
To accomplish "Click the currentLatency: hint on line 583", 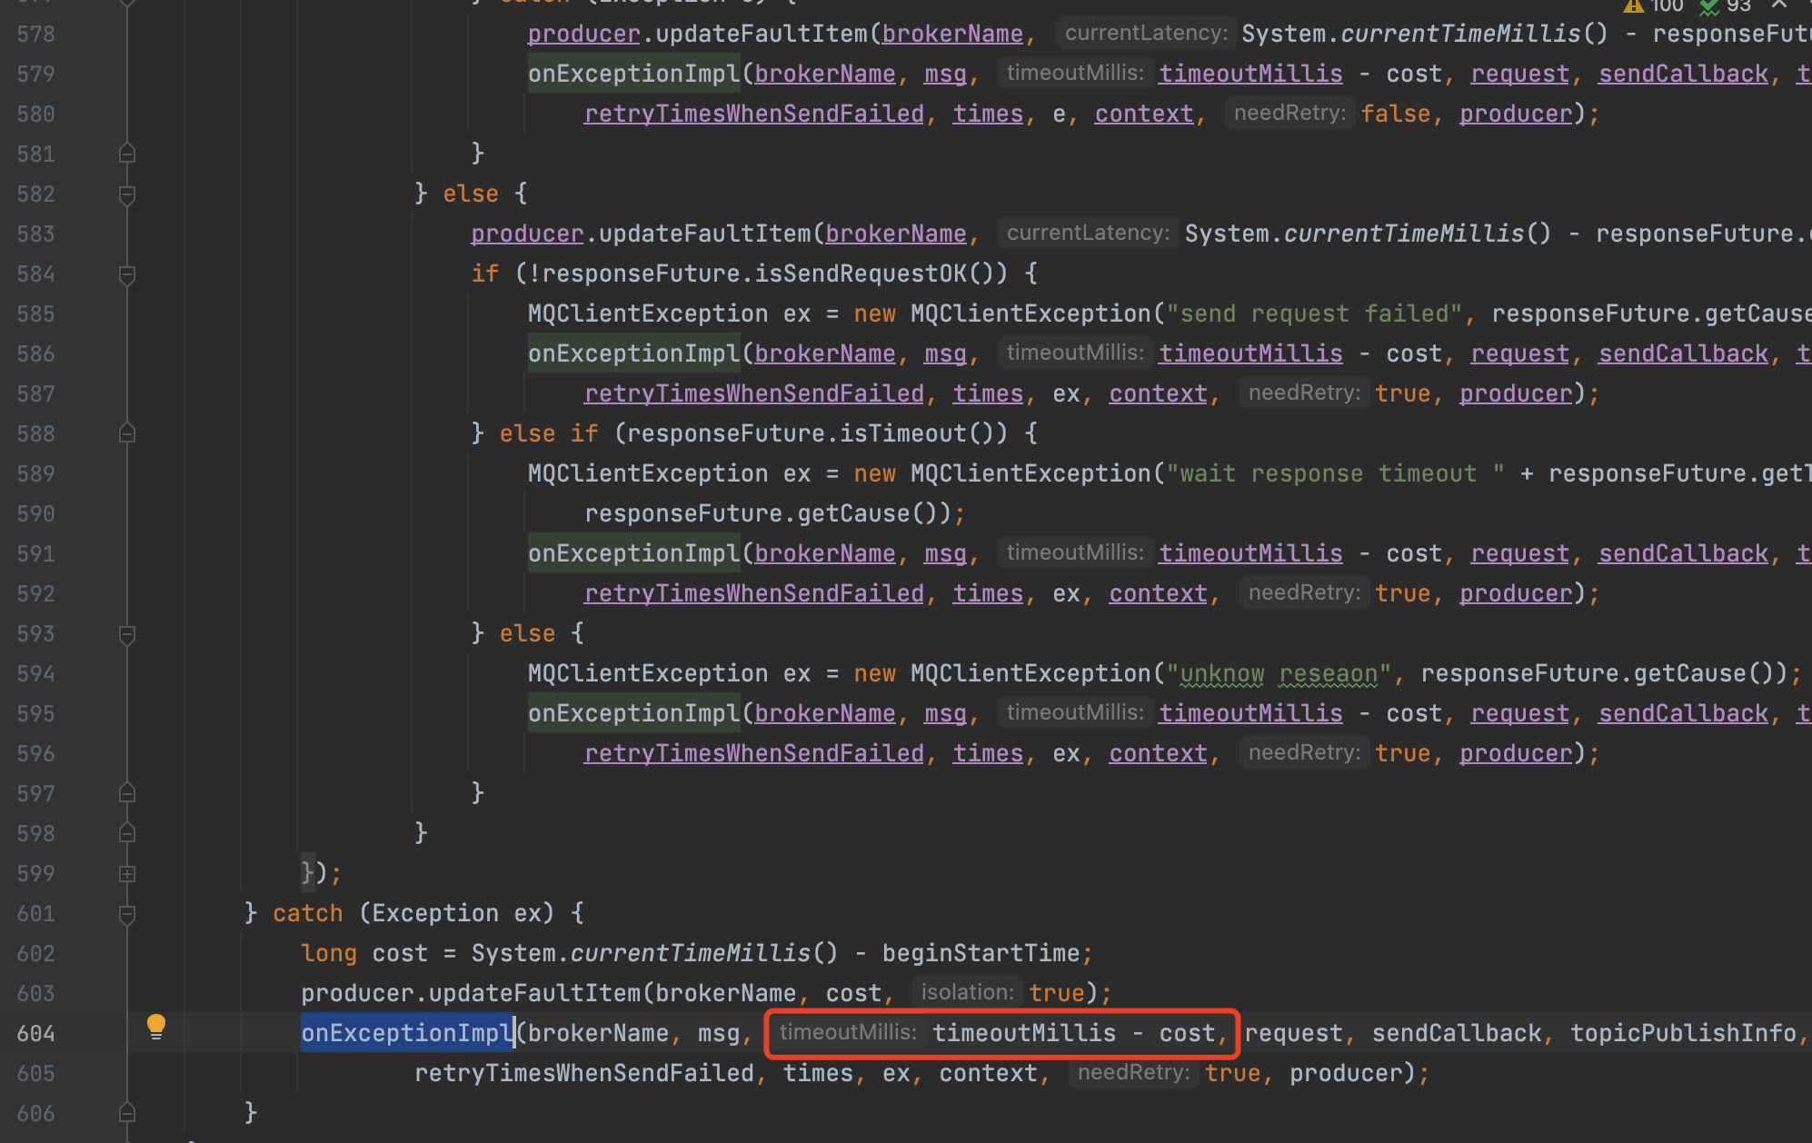I will tap(1088, 233).
